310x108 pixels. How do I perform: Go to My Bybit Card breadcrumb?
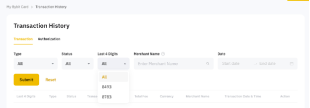click(x=17, y=7)
